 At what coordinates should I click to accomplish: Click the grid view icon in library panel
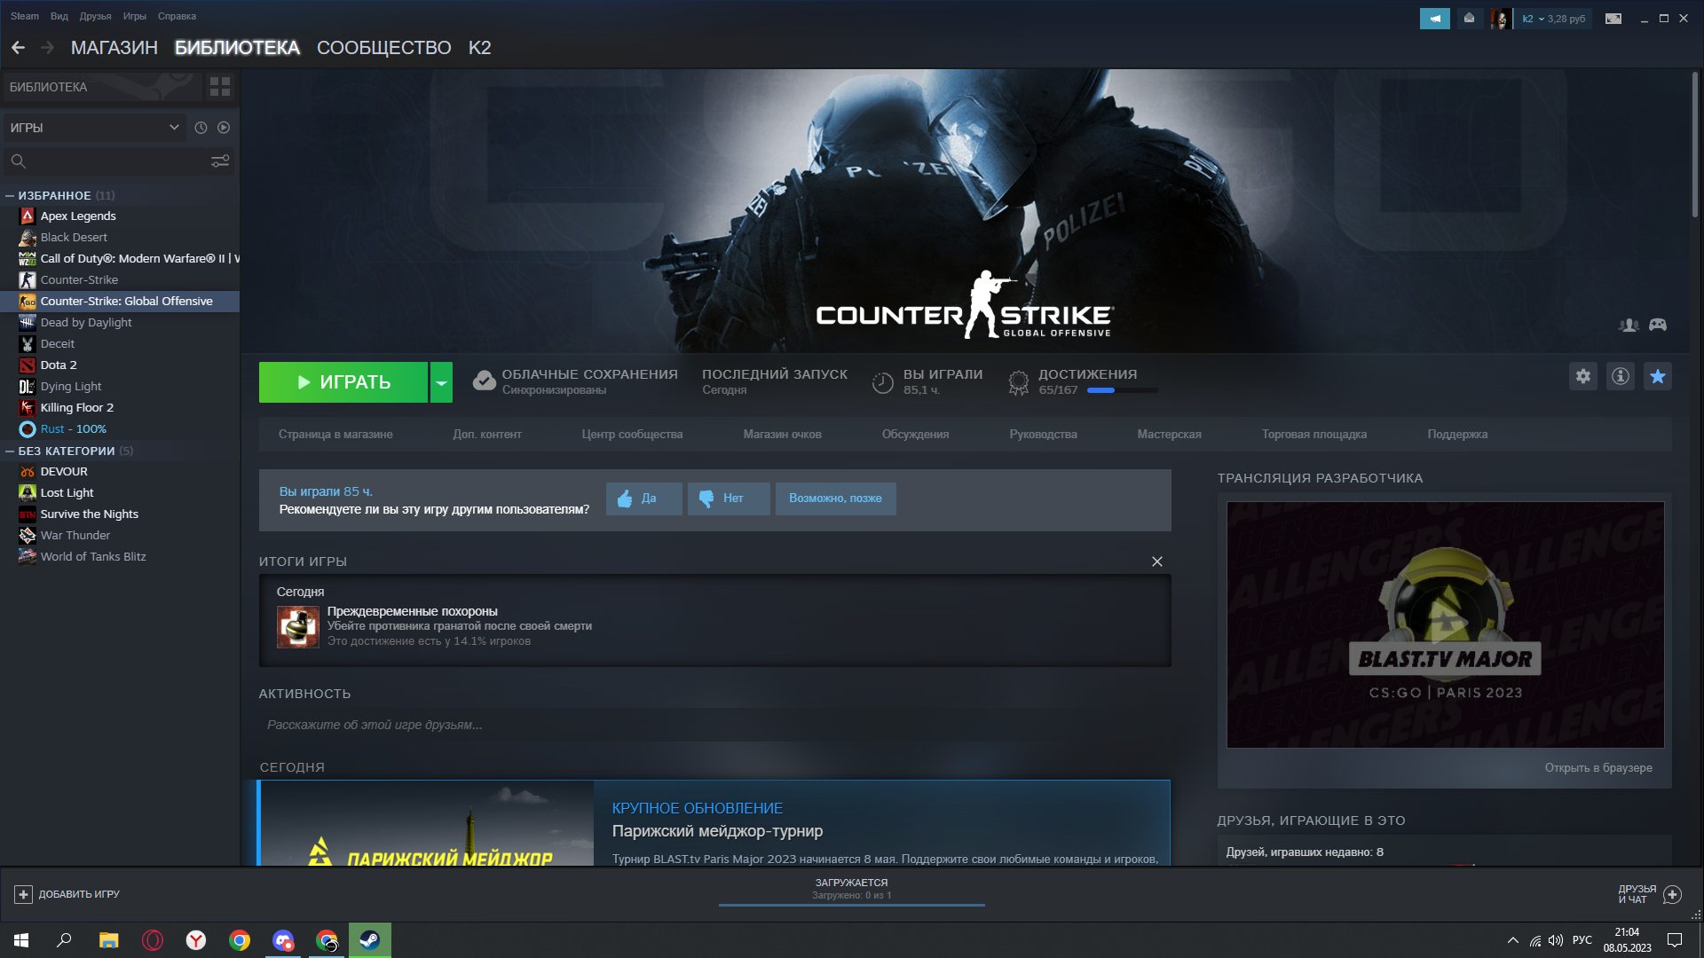pyautogui.click(x=219, y=85)
